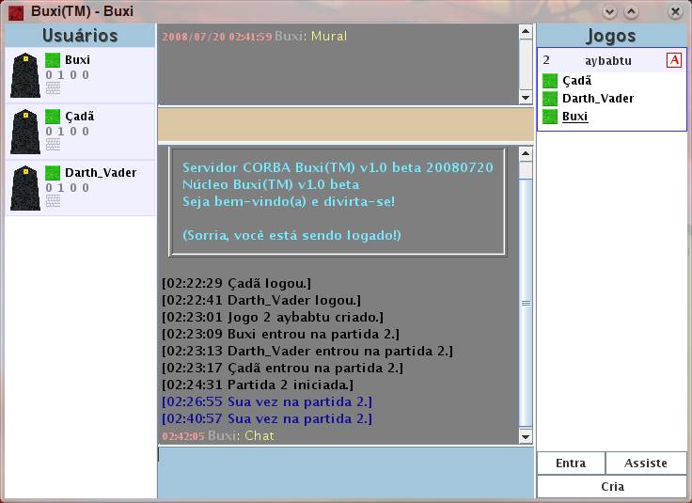This screenshot has width=692, height=503.
Task: Click the Usuários panel header
Action: [x=80, y=36]
